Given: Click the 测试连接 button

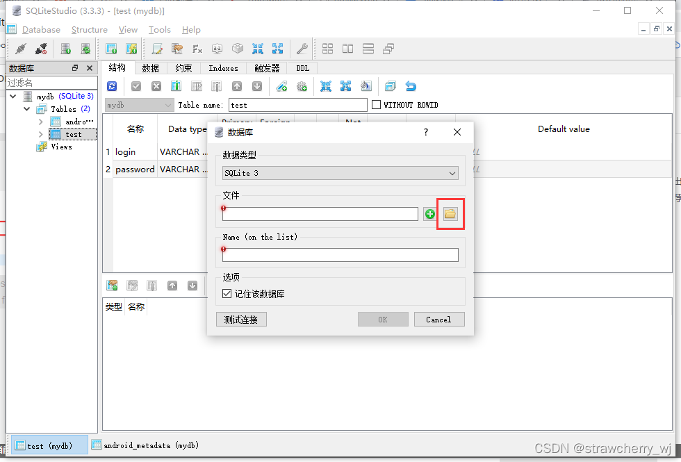Looking at the screenshot, I should 241,320.
